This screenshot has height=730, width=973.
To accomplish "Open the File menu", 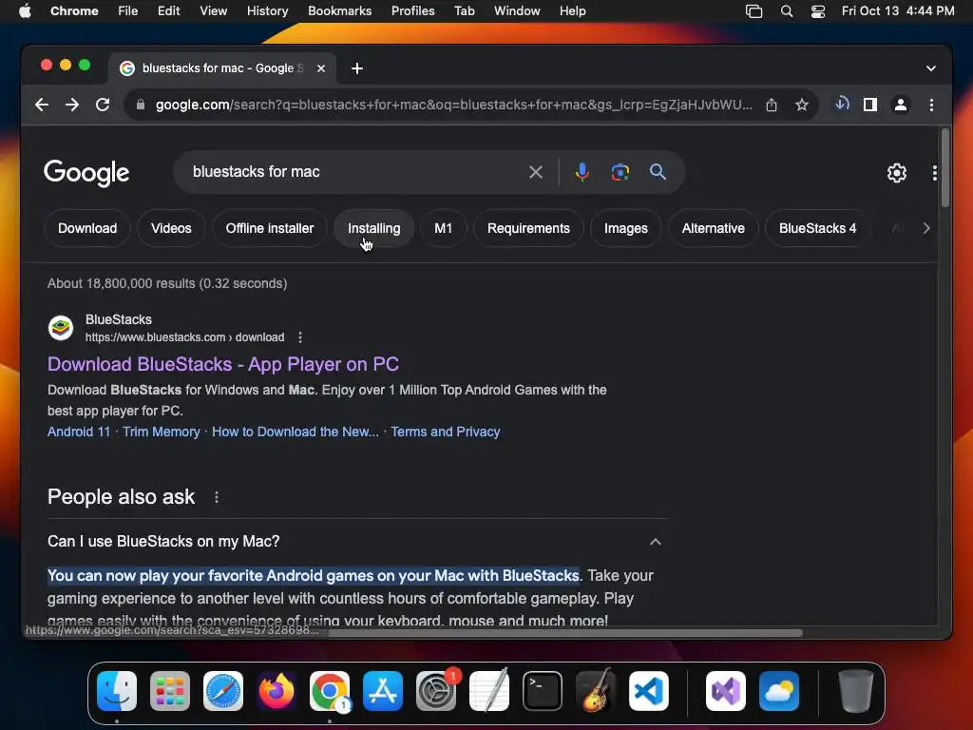I will (128, 11).
